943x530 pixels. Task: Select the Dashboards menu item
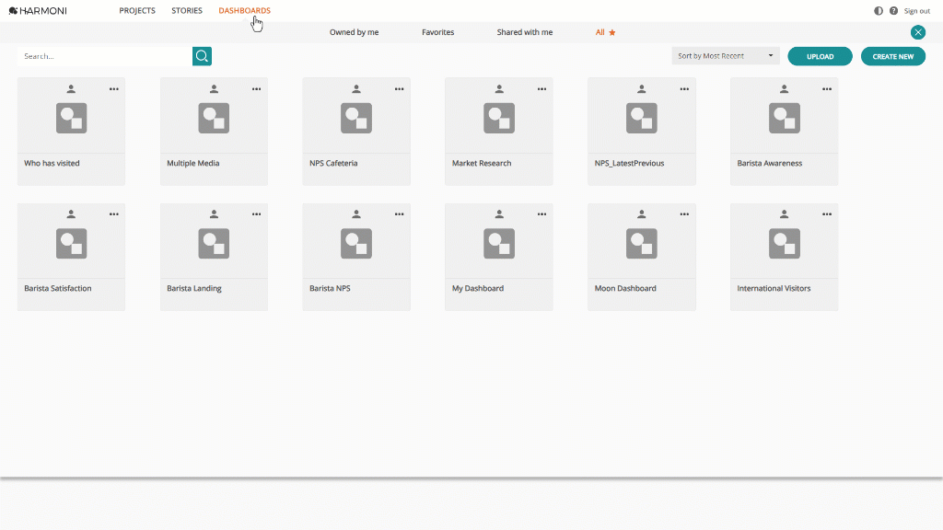coord(244,11)
